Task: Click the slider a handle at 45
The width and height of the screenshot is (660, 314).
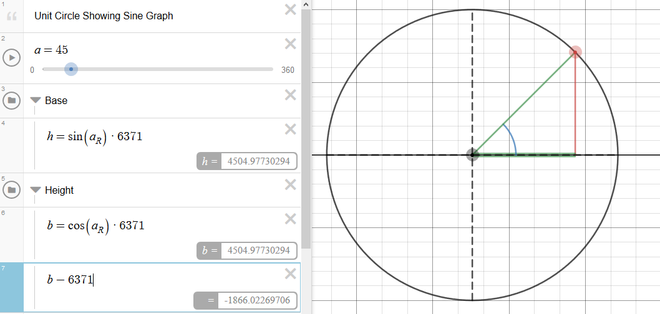Action: [71, 69]
